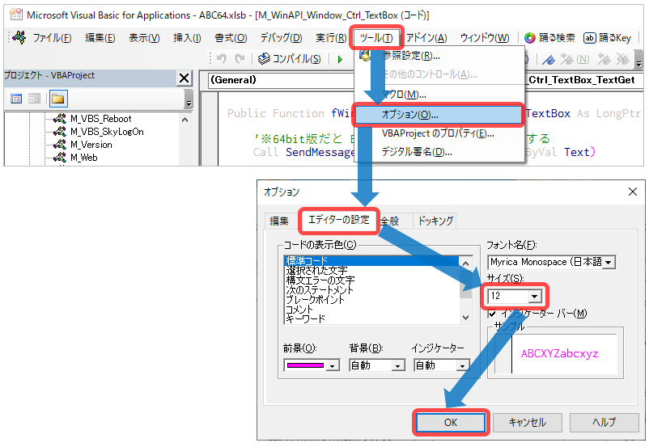
Task: Open the (General) object combo box
Action: point(281,80)
